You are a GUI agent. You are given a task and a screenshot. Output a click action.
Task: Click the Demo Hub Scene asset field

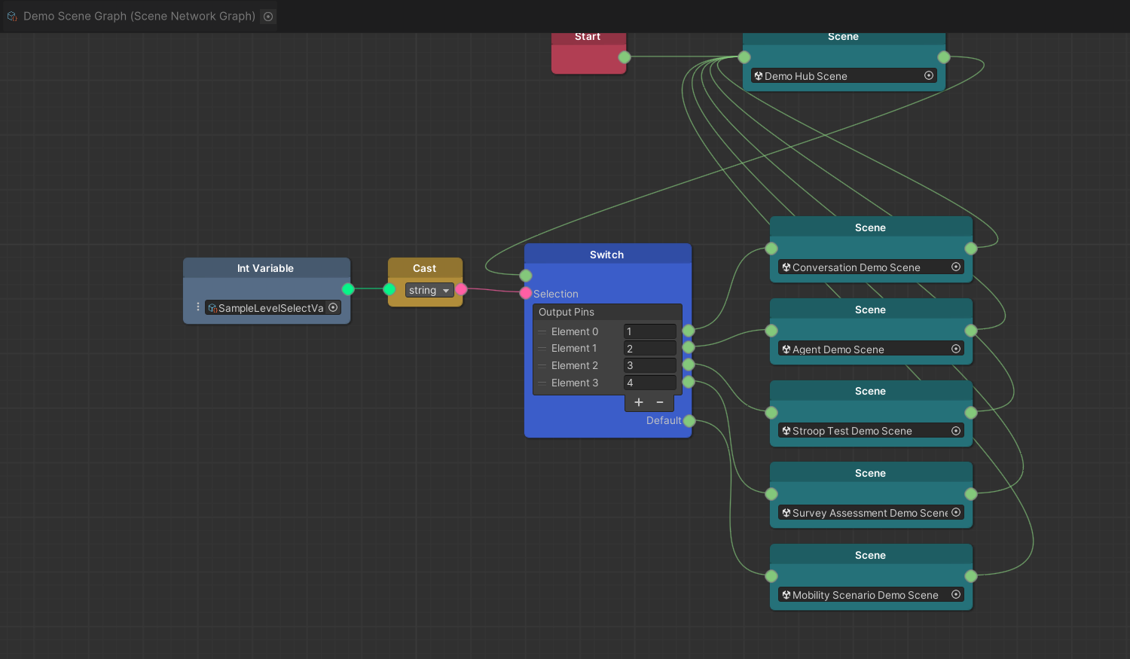point(844,75)
